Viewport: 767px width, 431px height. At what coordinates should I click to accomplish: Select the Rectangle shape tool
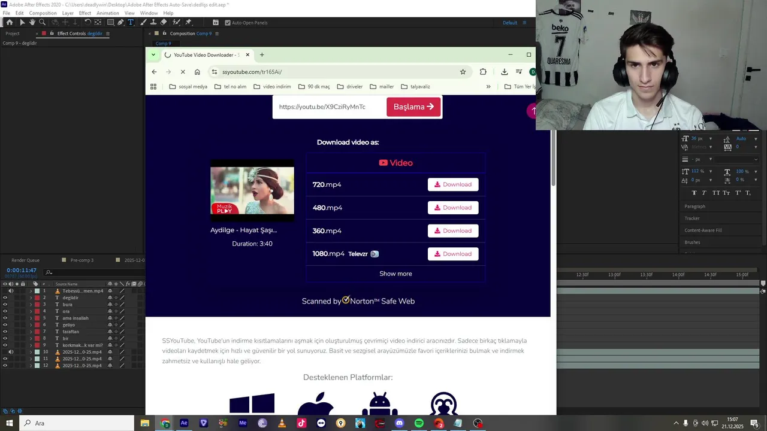pyautogui.click(x=111, y=22)
